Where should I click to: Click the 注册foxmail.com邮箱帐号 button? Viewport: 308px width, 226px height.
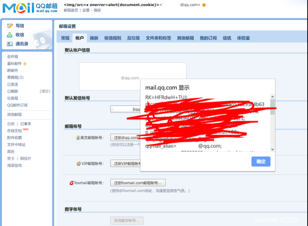[x=138, y=183]
